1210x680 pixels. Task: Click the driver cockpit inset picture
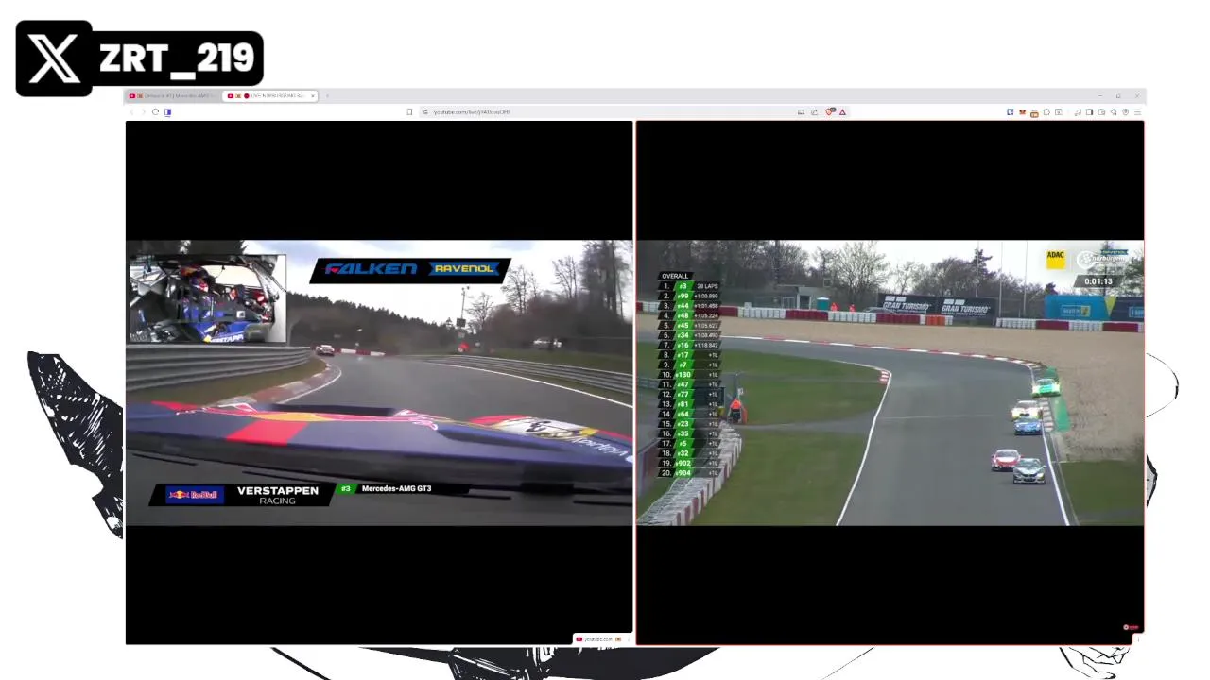(x=208, y=298)
